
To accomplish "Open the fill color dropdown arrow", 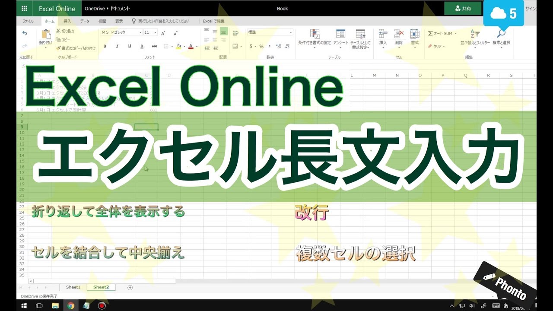I will click(184, 46).
